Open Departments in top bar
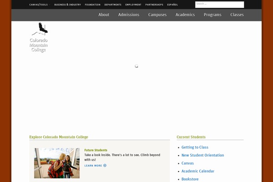The width and height of the screenshot is (273, 182). click(113, 5)
